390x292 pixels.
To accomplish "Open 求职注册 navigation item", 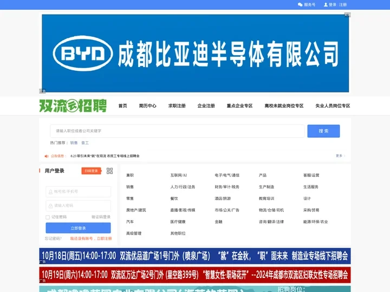I will [x=177, y=106].
